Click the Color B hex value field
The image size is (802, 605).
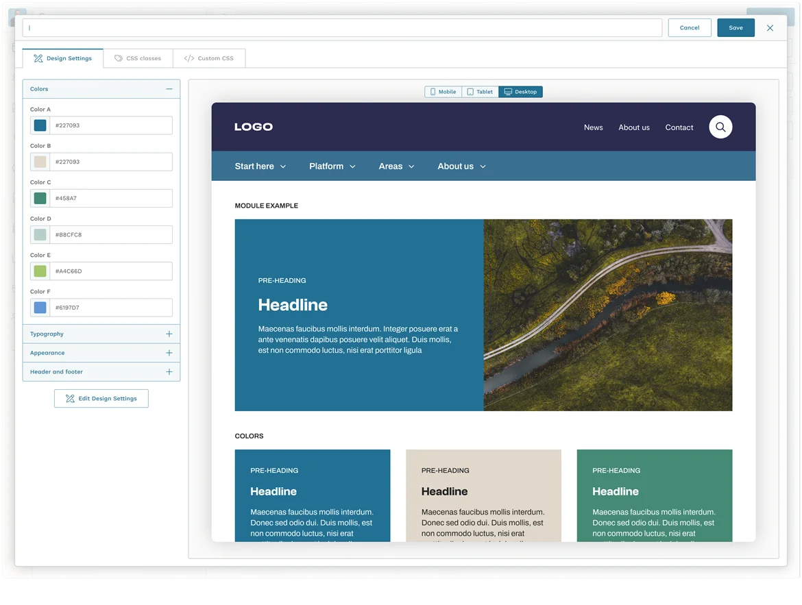point(111,162)
